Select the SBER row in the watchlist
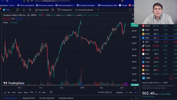The width and height of the screenshot is (177, 100). click(x=158, y=30)
